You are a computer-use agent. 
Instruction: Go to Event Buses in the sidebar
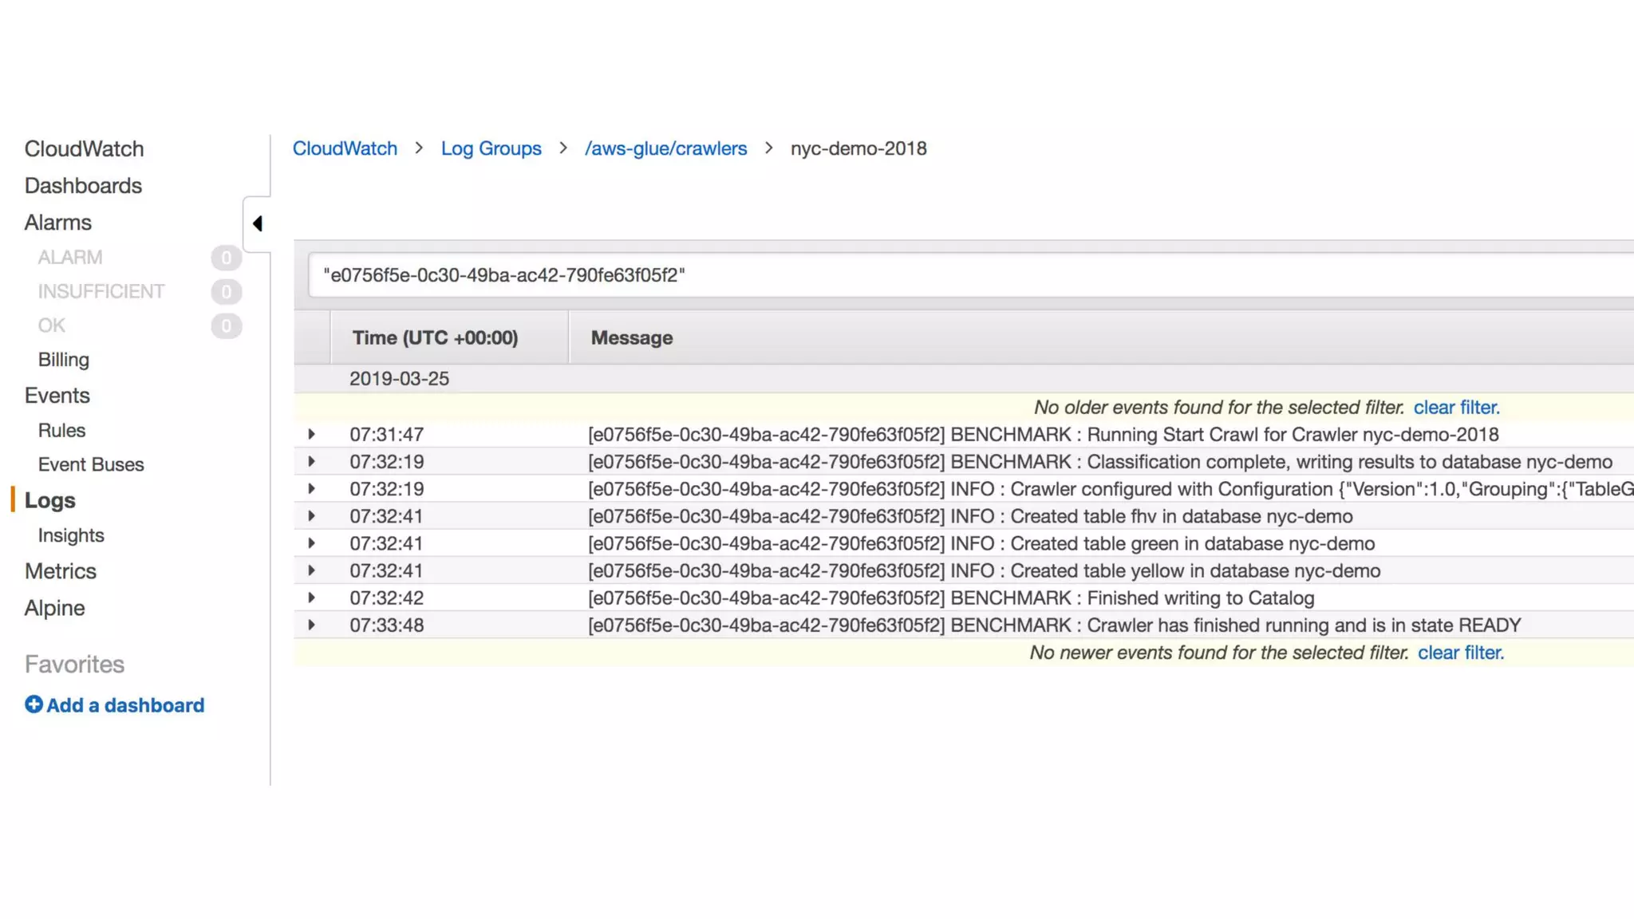point(91,464)
